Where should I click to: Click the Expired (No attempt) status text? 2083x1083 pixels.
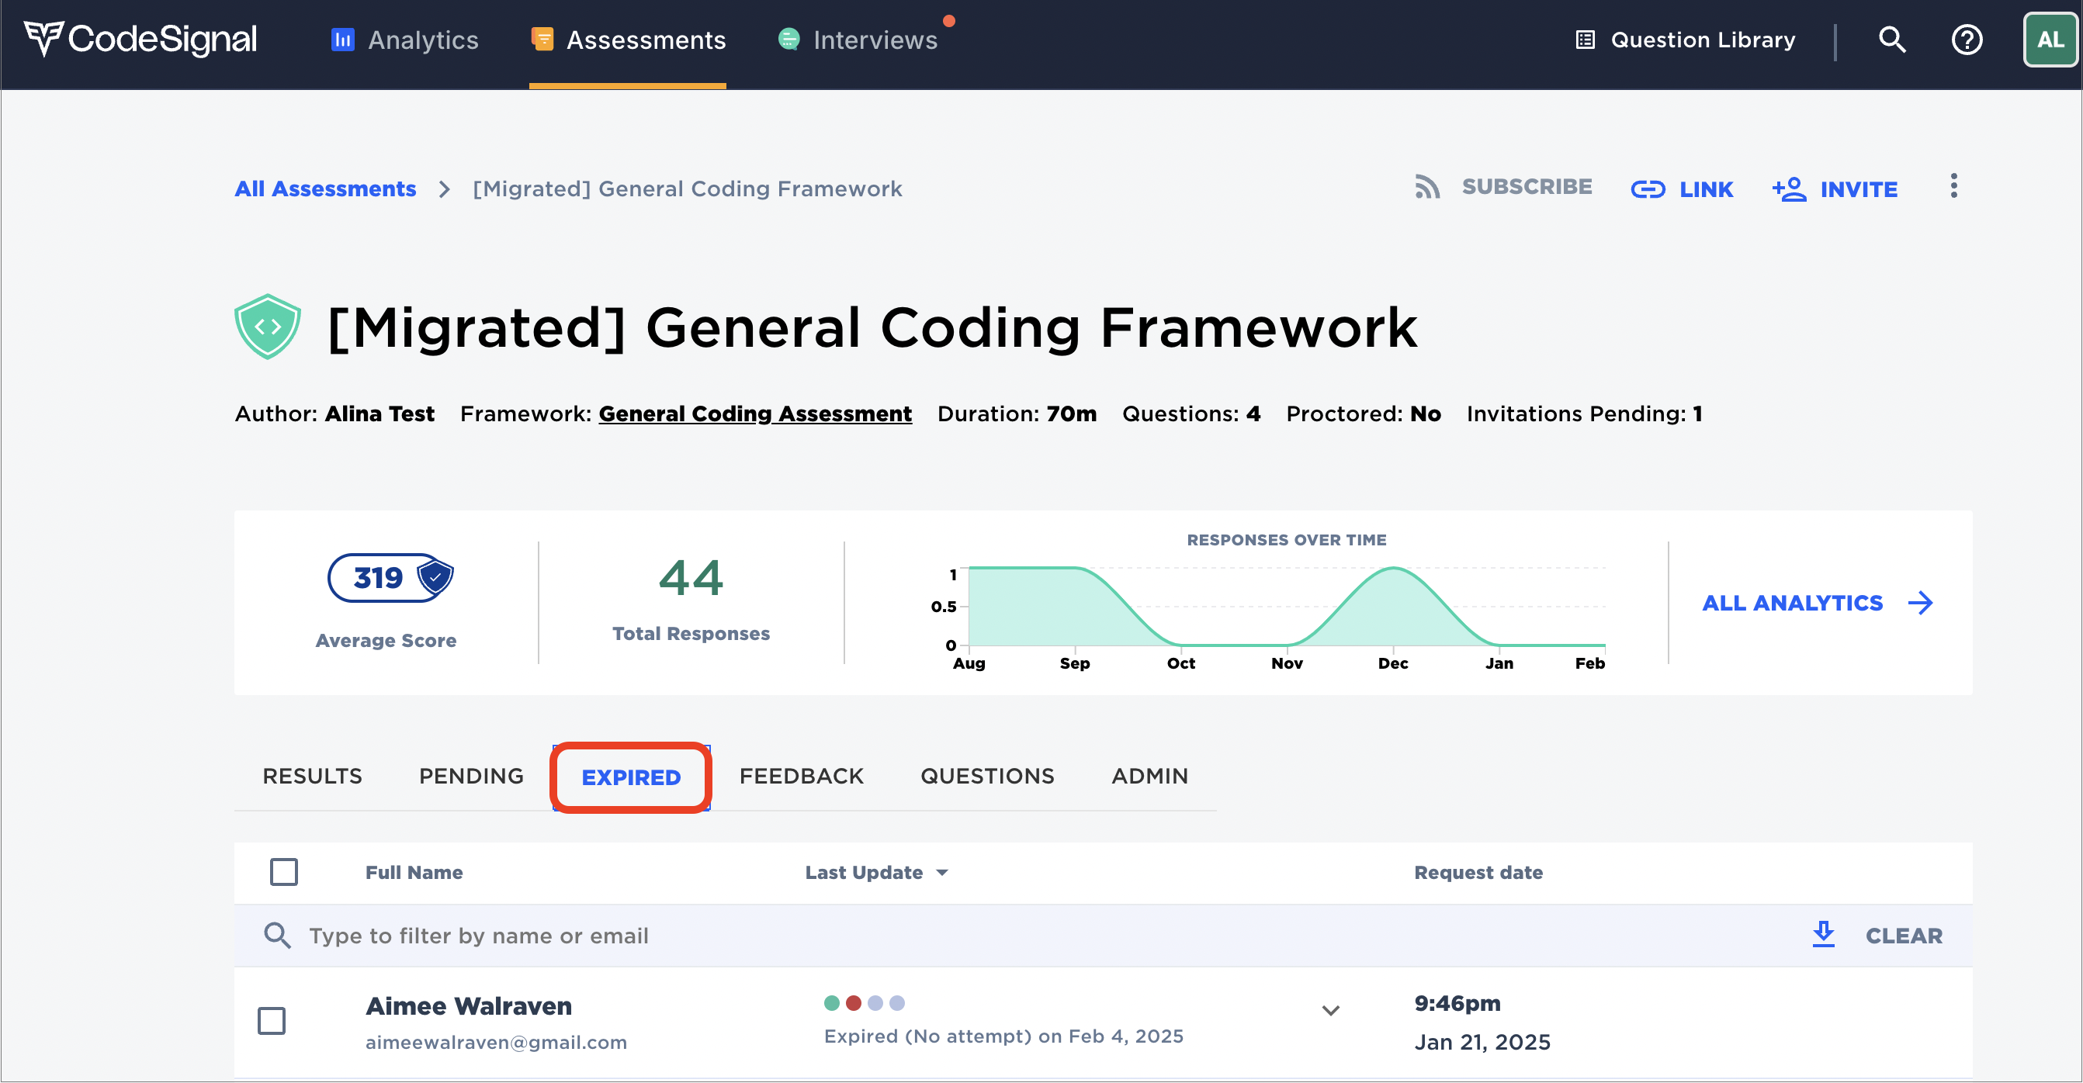pyautogui.click(x=1003, y=1036)
